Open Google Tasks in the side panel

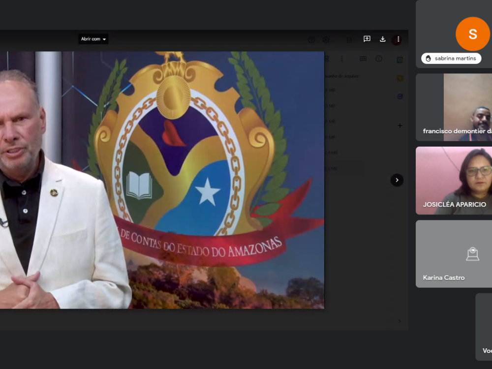tap(400, 96)
